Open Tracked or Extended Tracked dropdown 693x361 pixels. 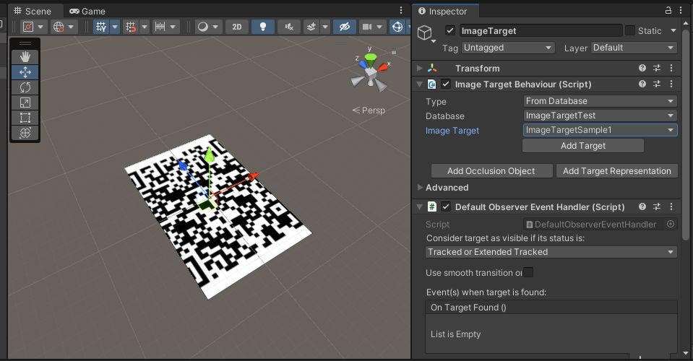pos(551,252)
